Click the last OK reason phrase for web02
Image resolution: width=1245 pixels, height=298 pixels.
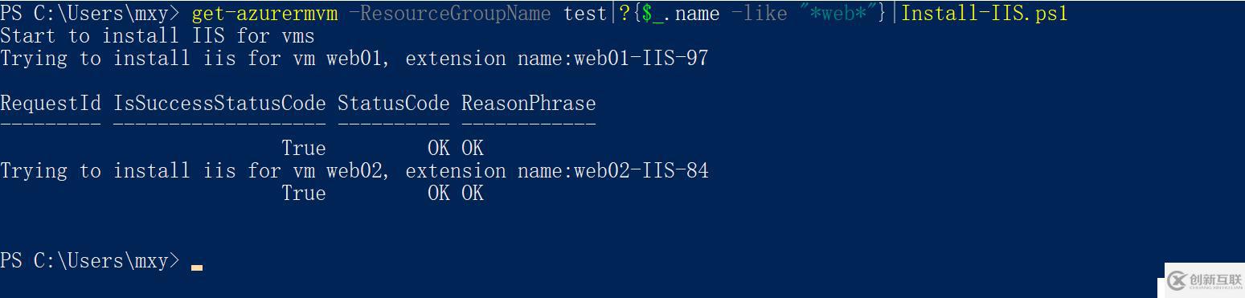coord(473,194)
